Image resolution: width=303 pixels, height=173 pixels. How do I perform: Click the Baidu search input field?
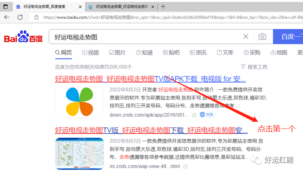145,37
